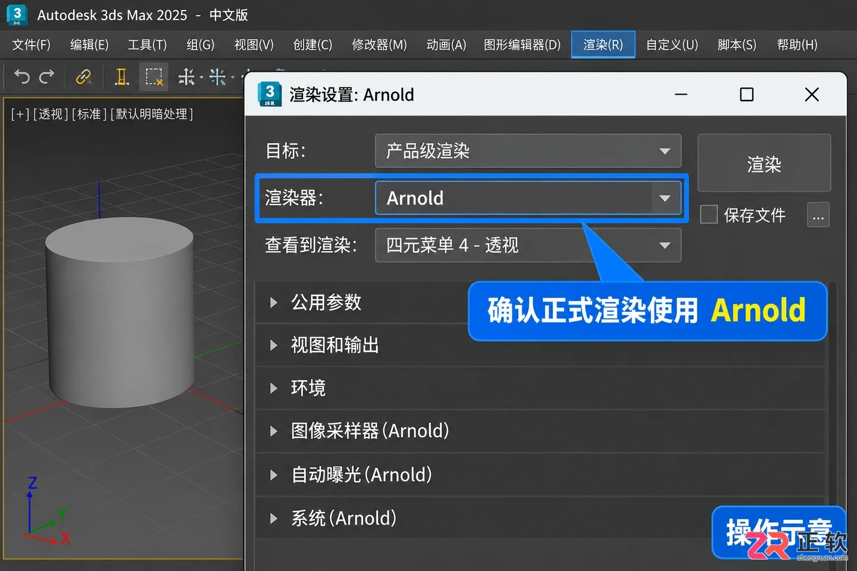Open the 脚本(S) menu

point(737,45)
